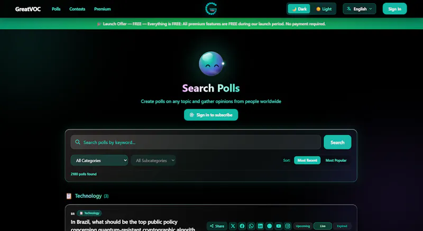Click round share icon between LinkedIn and YouTube
The height and width of the screenshot is (231, 423).
pos(270,226)
